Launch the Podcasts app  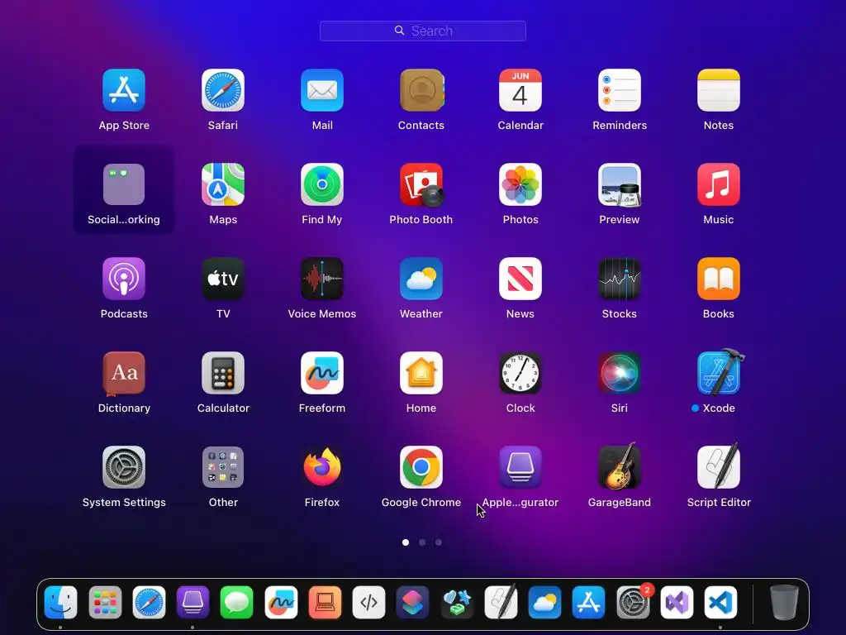click(x=124, y=279)
